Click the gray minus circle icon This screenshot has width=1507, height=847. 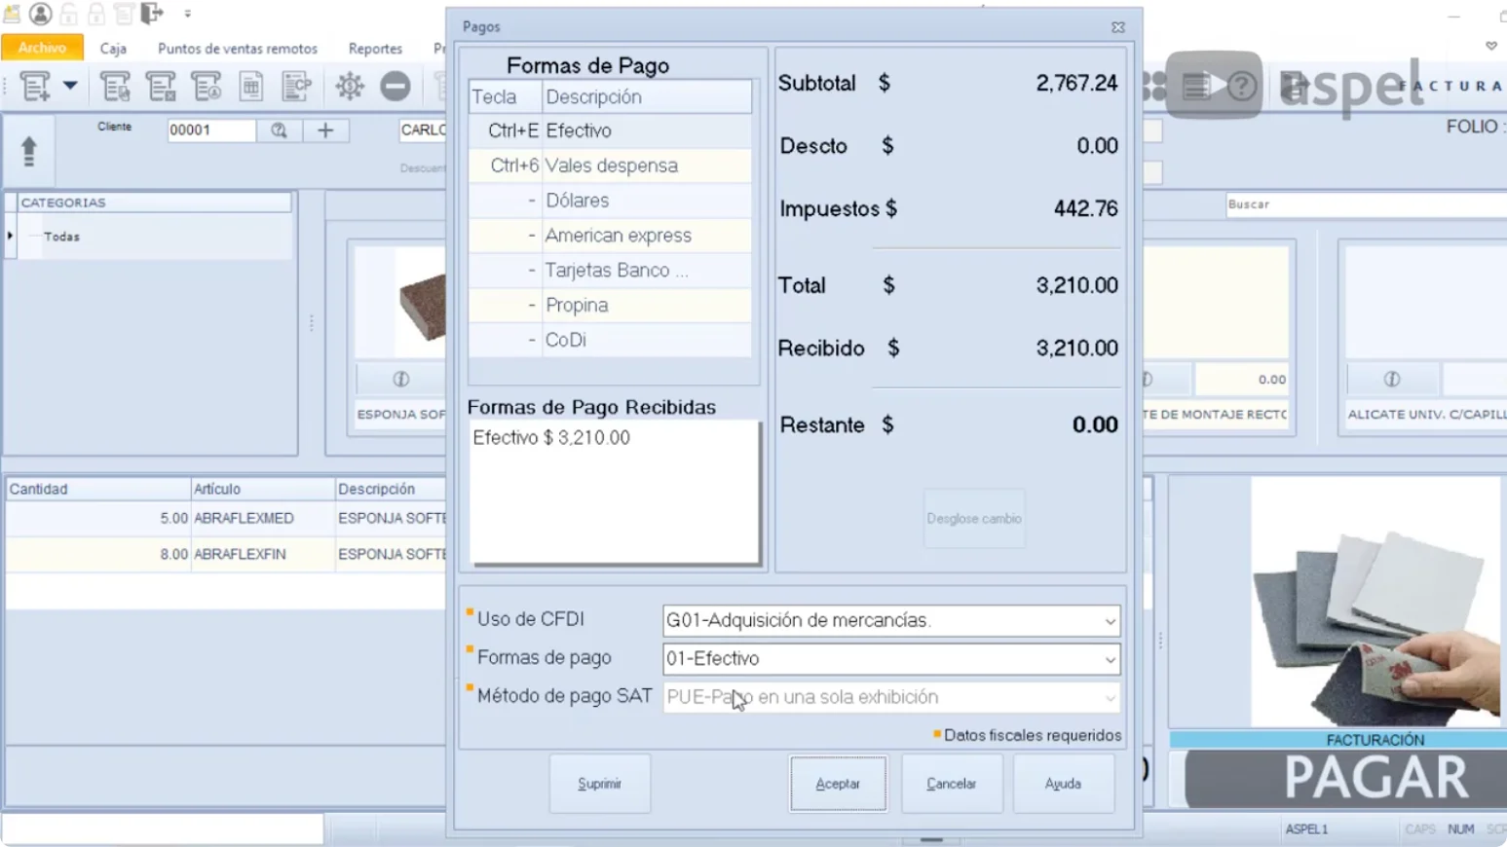[x=395, y=87]
